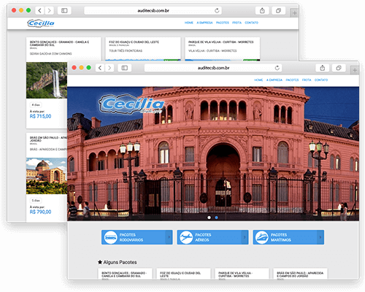Open CONTATO in the rear window menu
The width and height of the screenshot is (365, 292).
tap(251, 23)
